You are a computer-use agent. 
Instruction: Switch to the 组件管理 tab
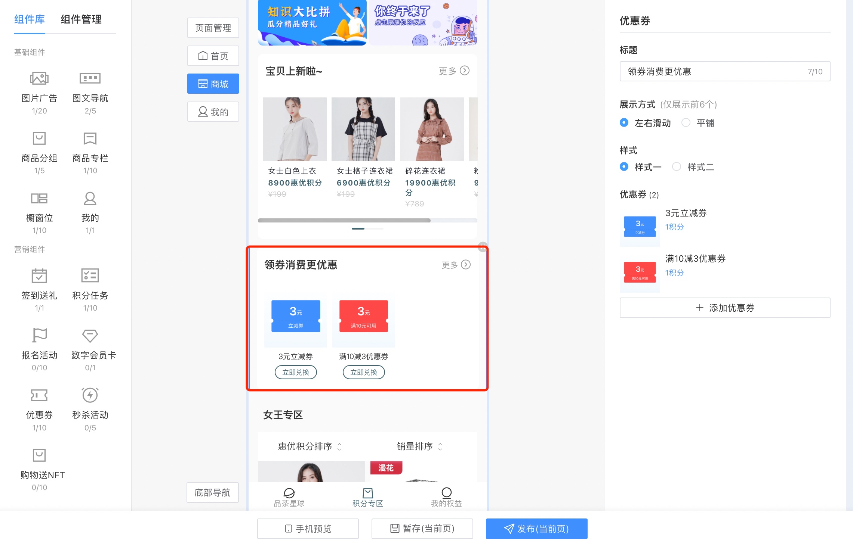(81, 19)
